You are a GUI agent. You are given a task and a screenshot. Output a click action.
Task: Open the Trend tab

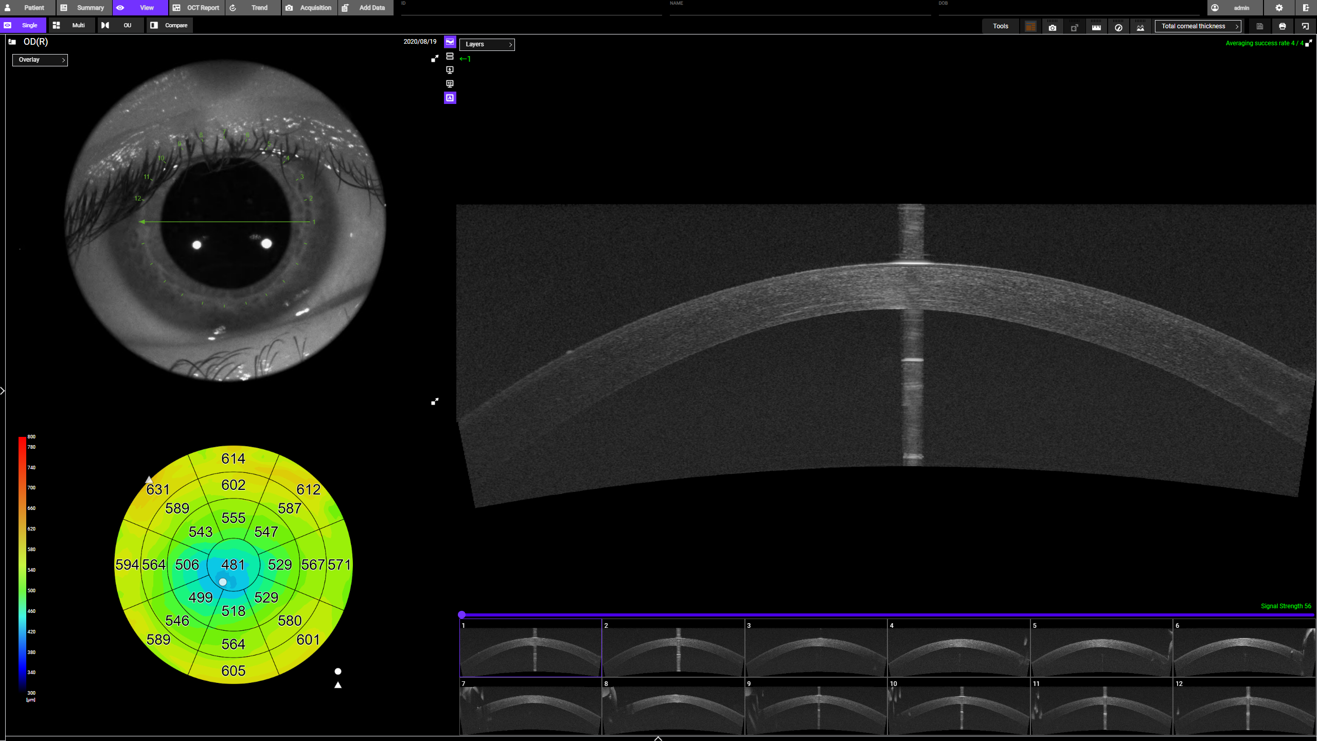coord(253,8)
